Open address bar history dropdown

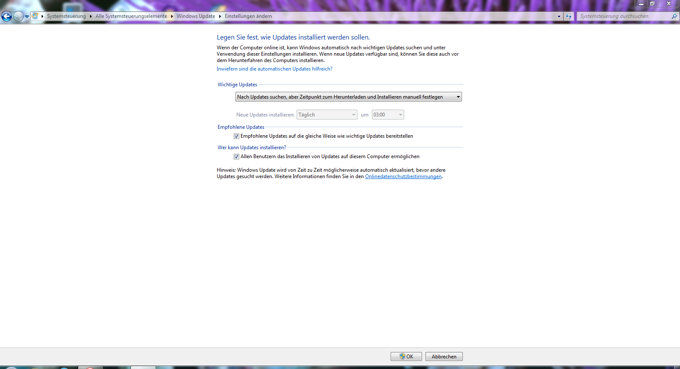click(x=559, y=16)
